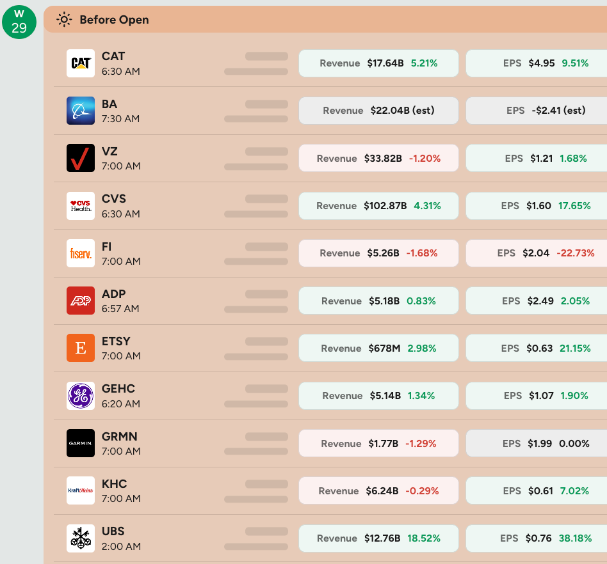Open the KHC ticker symbol

114,484
